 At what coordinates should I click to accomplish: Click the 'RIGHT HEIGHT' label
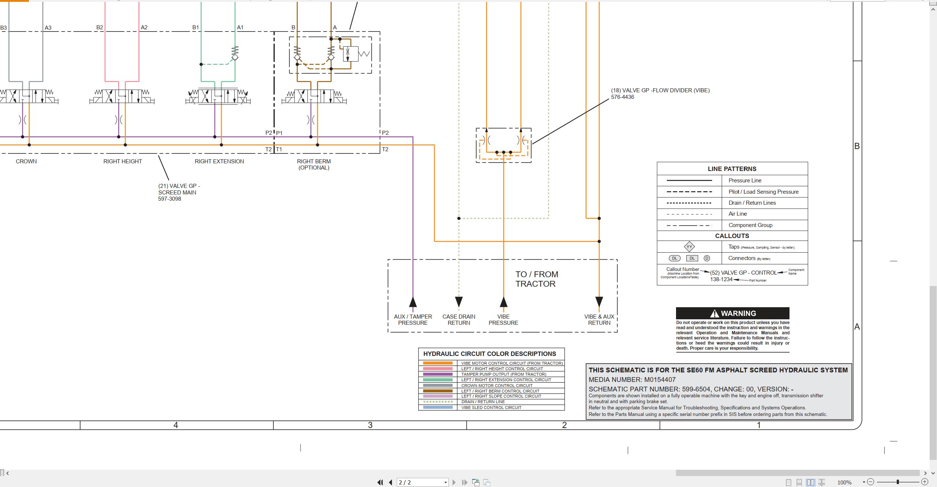coord(123,161)
